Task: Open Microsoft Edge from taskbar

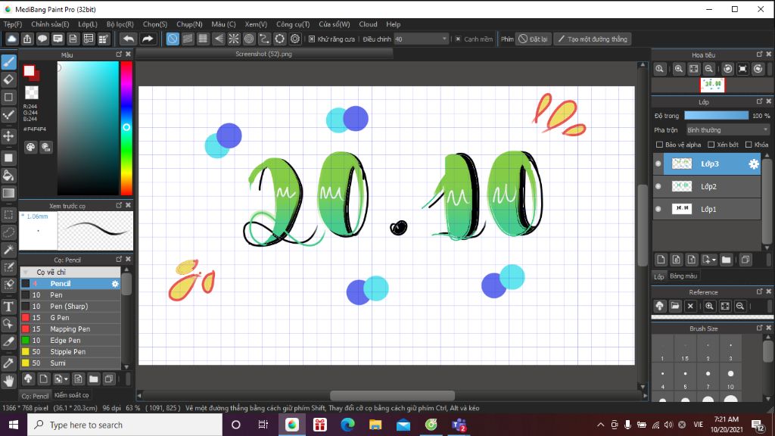Action: click(347, 425)
